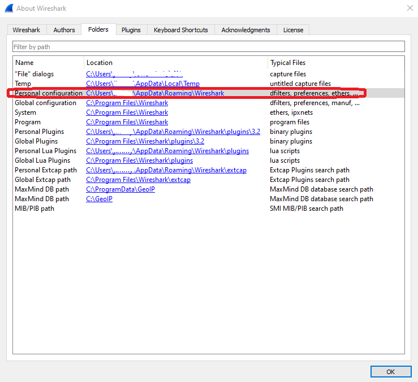Open the Authors tab
418x382 pixels.
point(64,30)
